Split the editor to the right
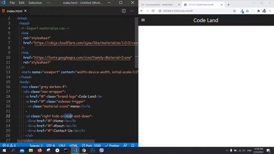Screen dimensions: 274x154 (x=124, y=11)
